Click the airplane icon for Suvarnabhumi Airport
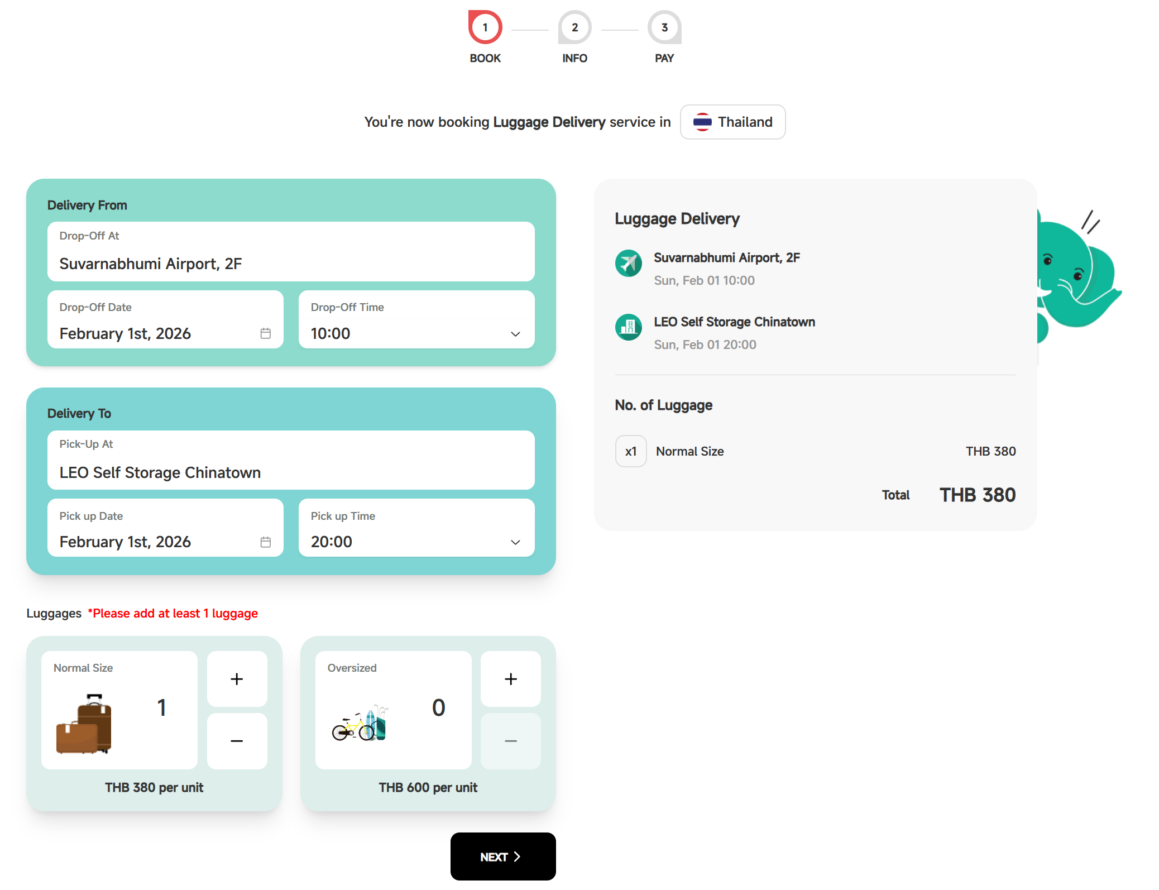Screen dimensions: 1159x890 628,263
